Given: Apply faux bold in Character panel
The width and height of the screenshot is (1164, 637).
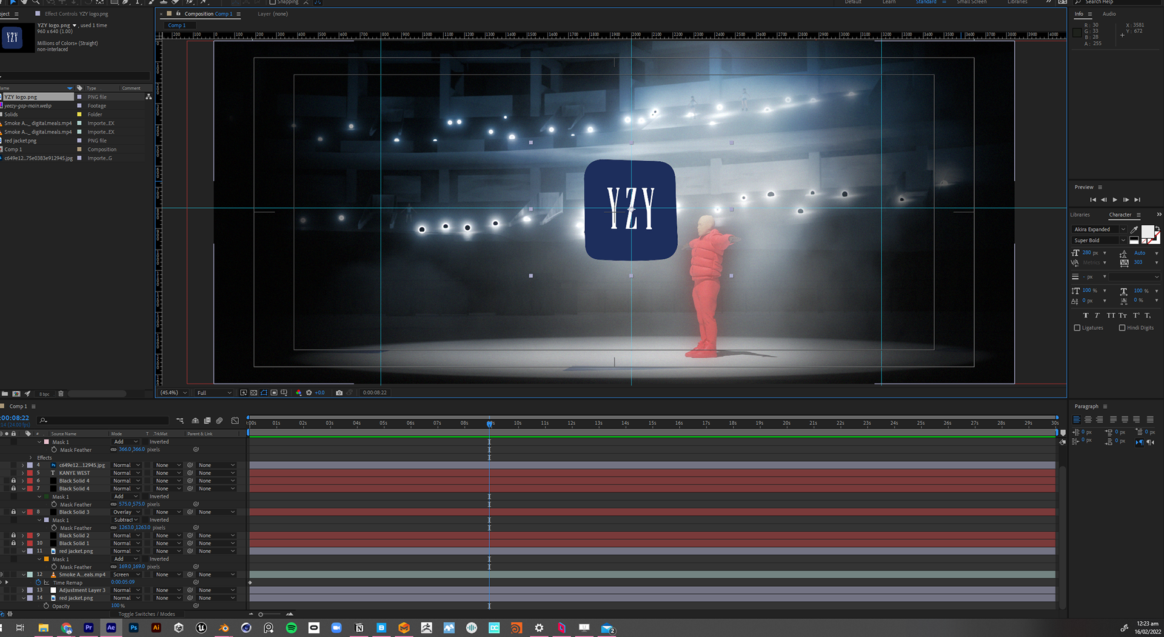Looking at the screenshot, I should pos(1086,315).
